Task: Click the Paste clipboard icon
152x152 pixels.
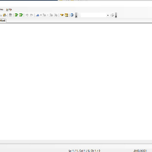Action: coord(5,15)
